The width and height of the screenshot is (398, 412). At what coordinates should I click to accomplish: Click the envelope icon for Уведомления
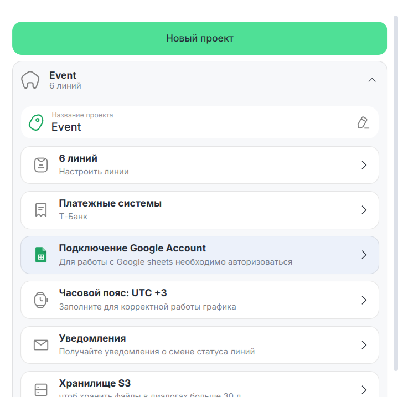point(41,345)
